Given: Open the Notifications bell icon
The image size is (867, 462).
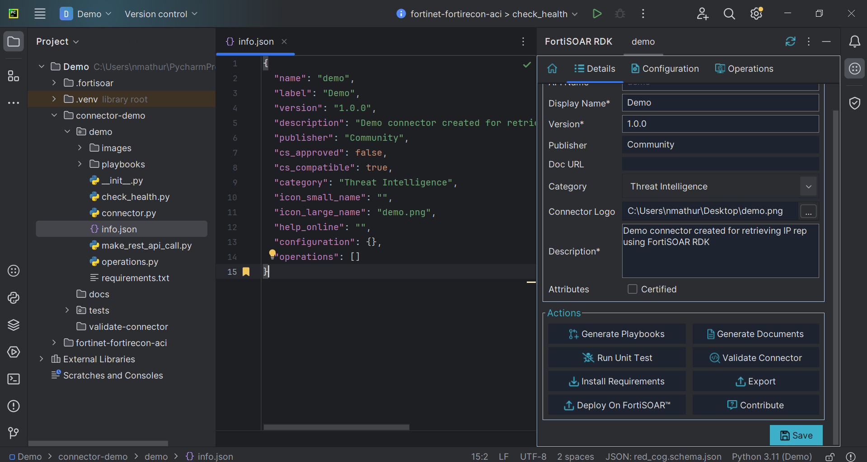Looking at the screenshot, I should pos(854,42).
